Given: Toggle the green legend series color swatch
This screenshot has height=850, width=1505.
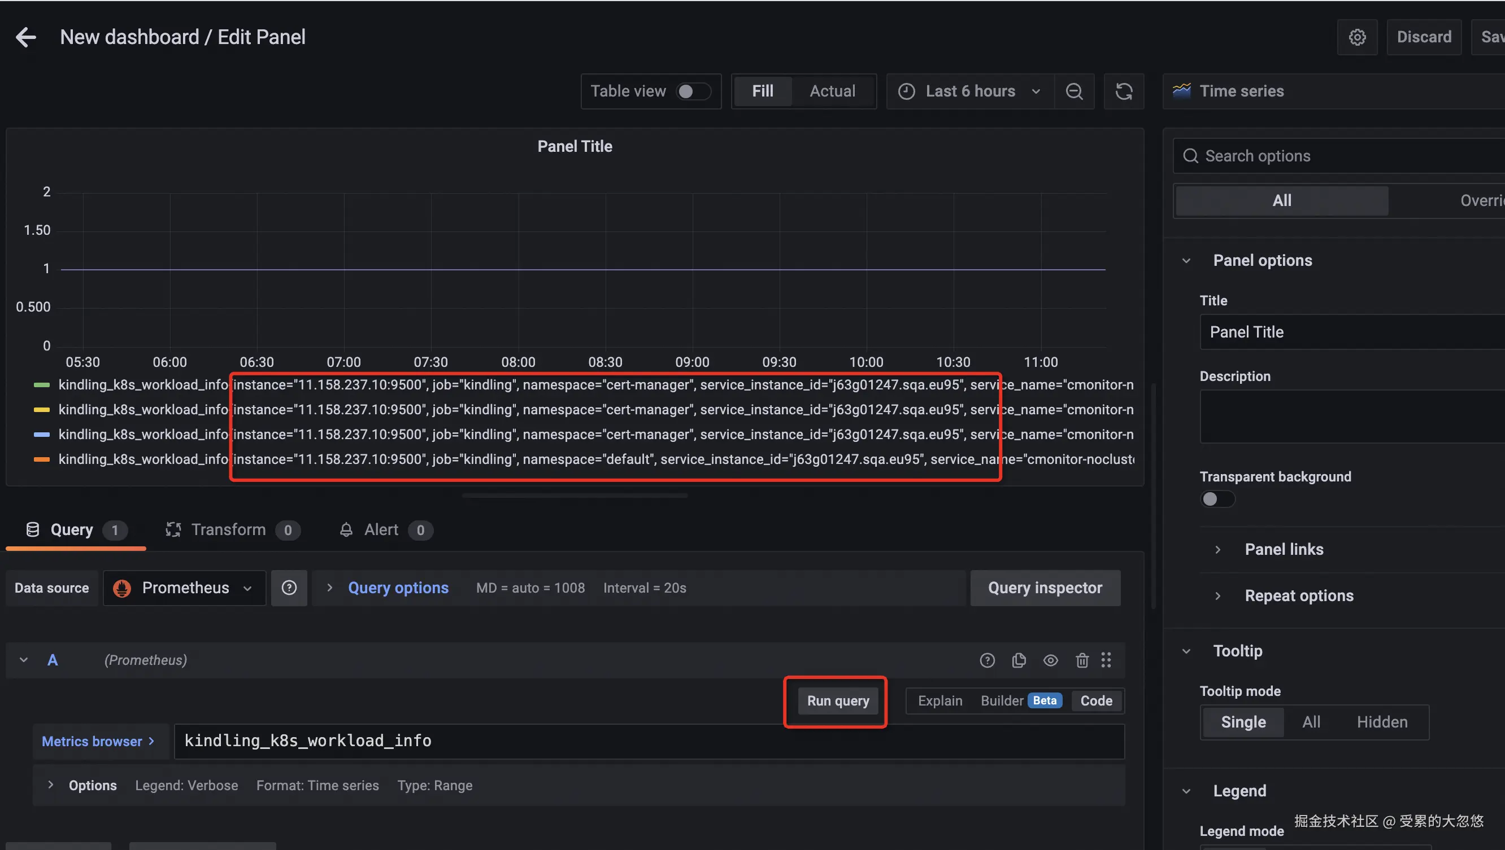Looking at the screenshot, I should pos(41,385).
